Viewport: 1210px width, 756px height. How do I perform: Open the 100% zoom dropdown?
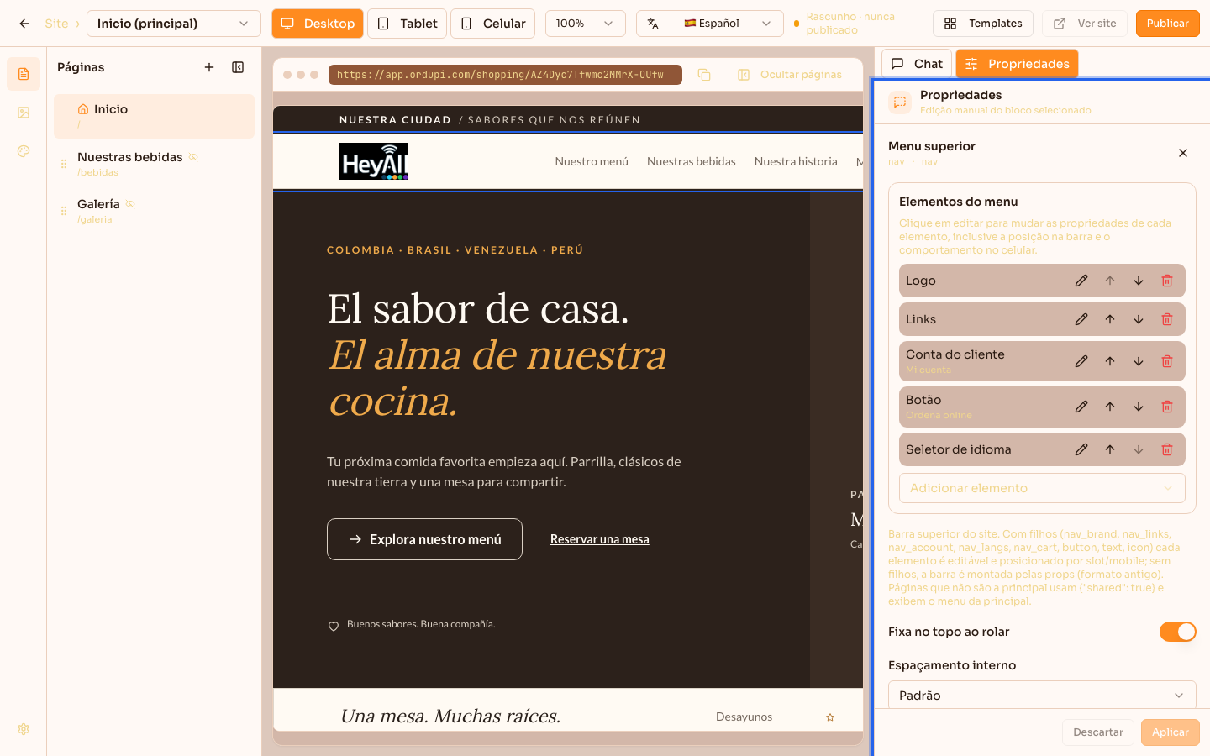click(586, 24)
